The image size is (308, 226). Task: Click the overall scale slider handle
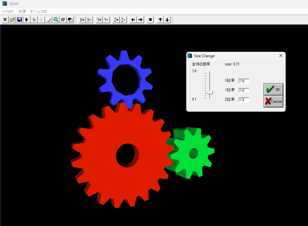point(210,92)
